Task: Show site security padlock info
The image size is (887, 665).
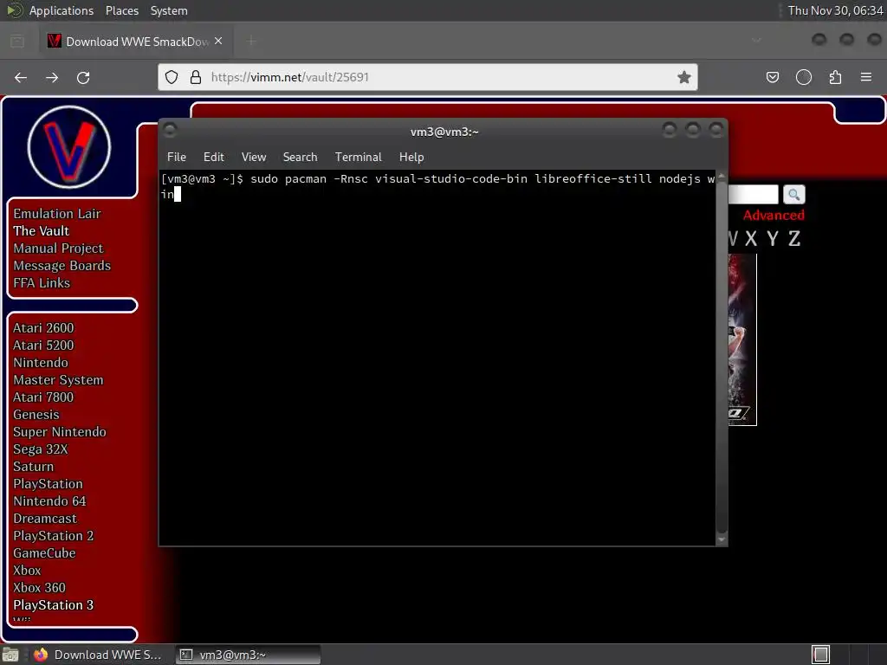Action: 196,77
